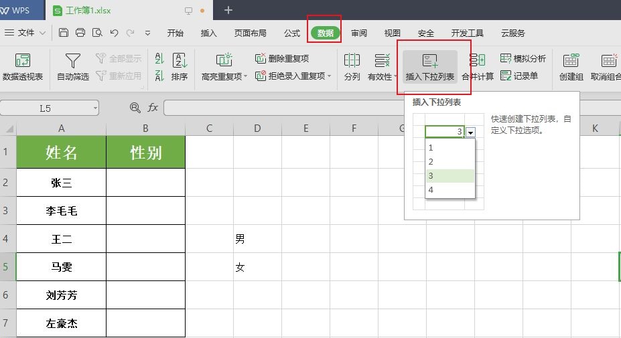Click the 数据透视表 pivot table icon
The width and height of the screenshot is (621, 338).
(23, 61)
